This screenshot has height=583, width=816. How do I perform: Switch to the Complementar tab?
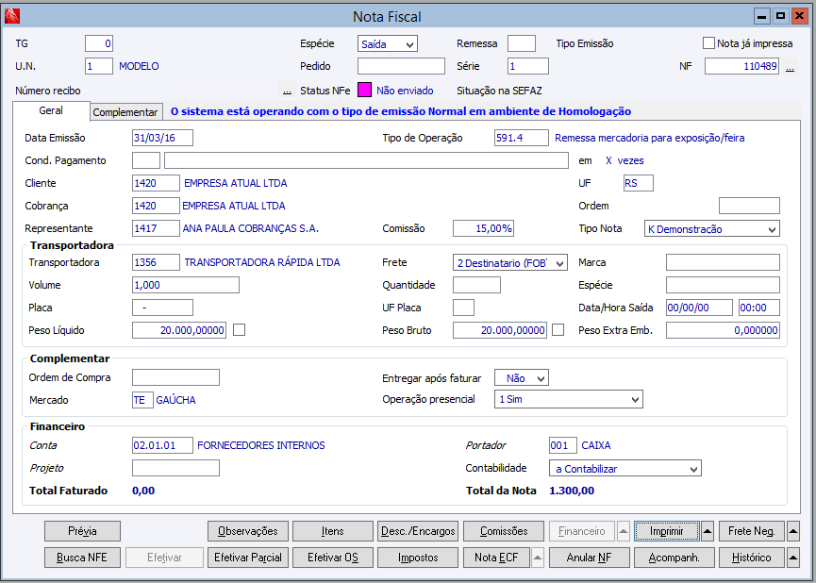click(125, 112)
